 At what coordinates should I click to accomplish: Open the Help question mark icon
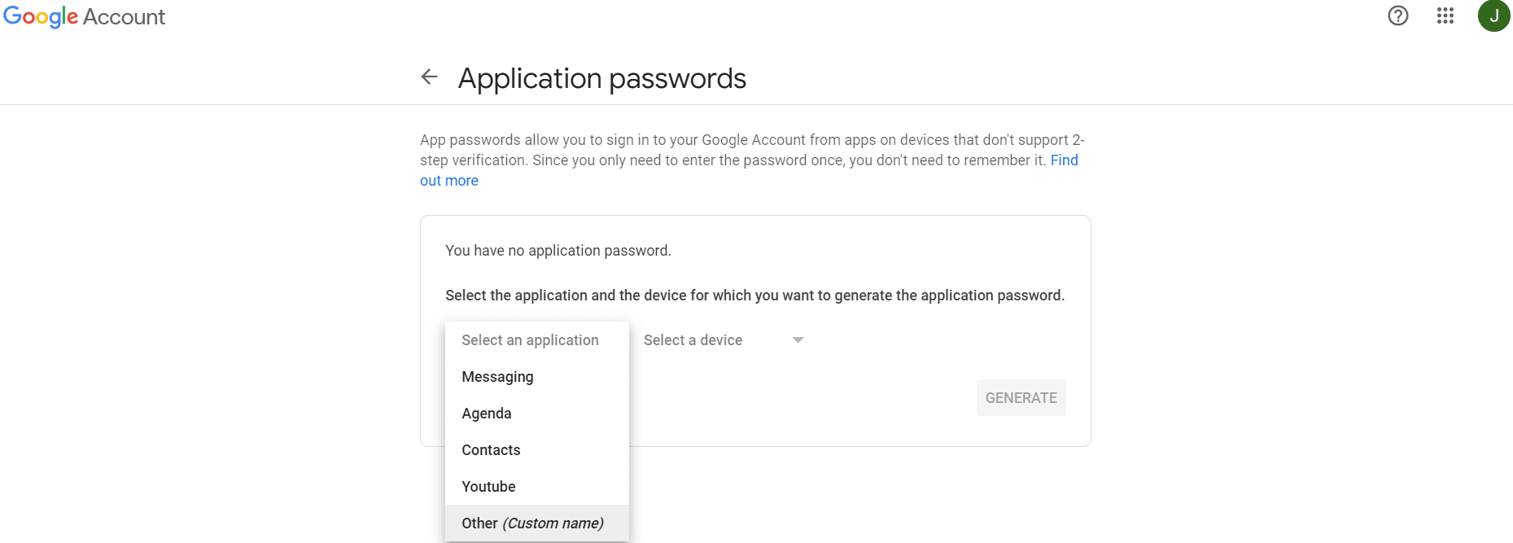pos(1398,15)
